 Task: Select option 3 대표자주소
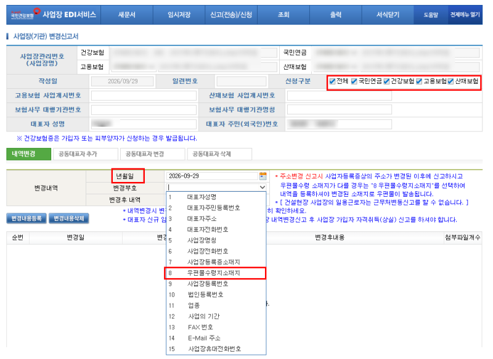point(216,219)
